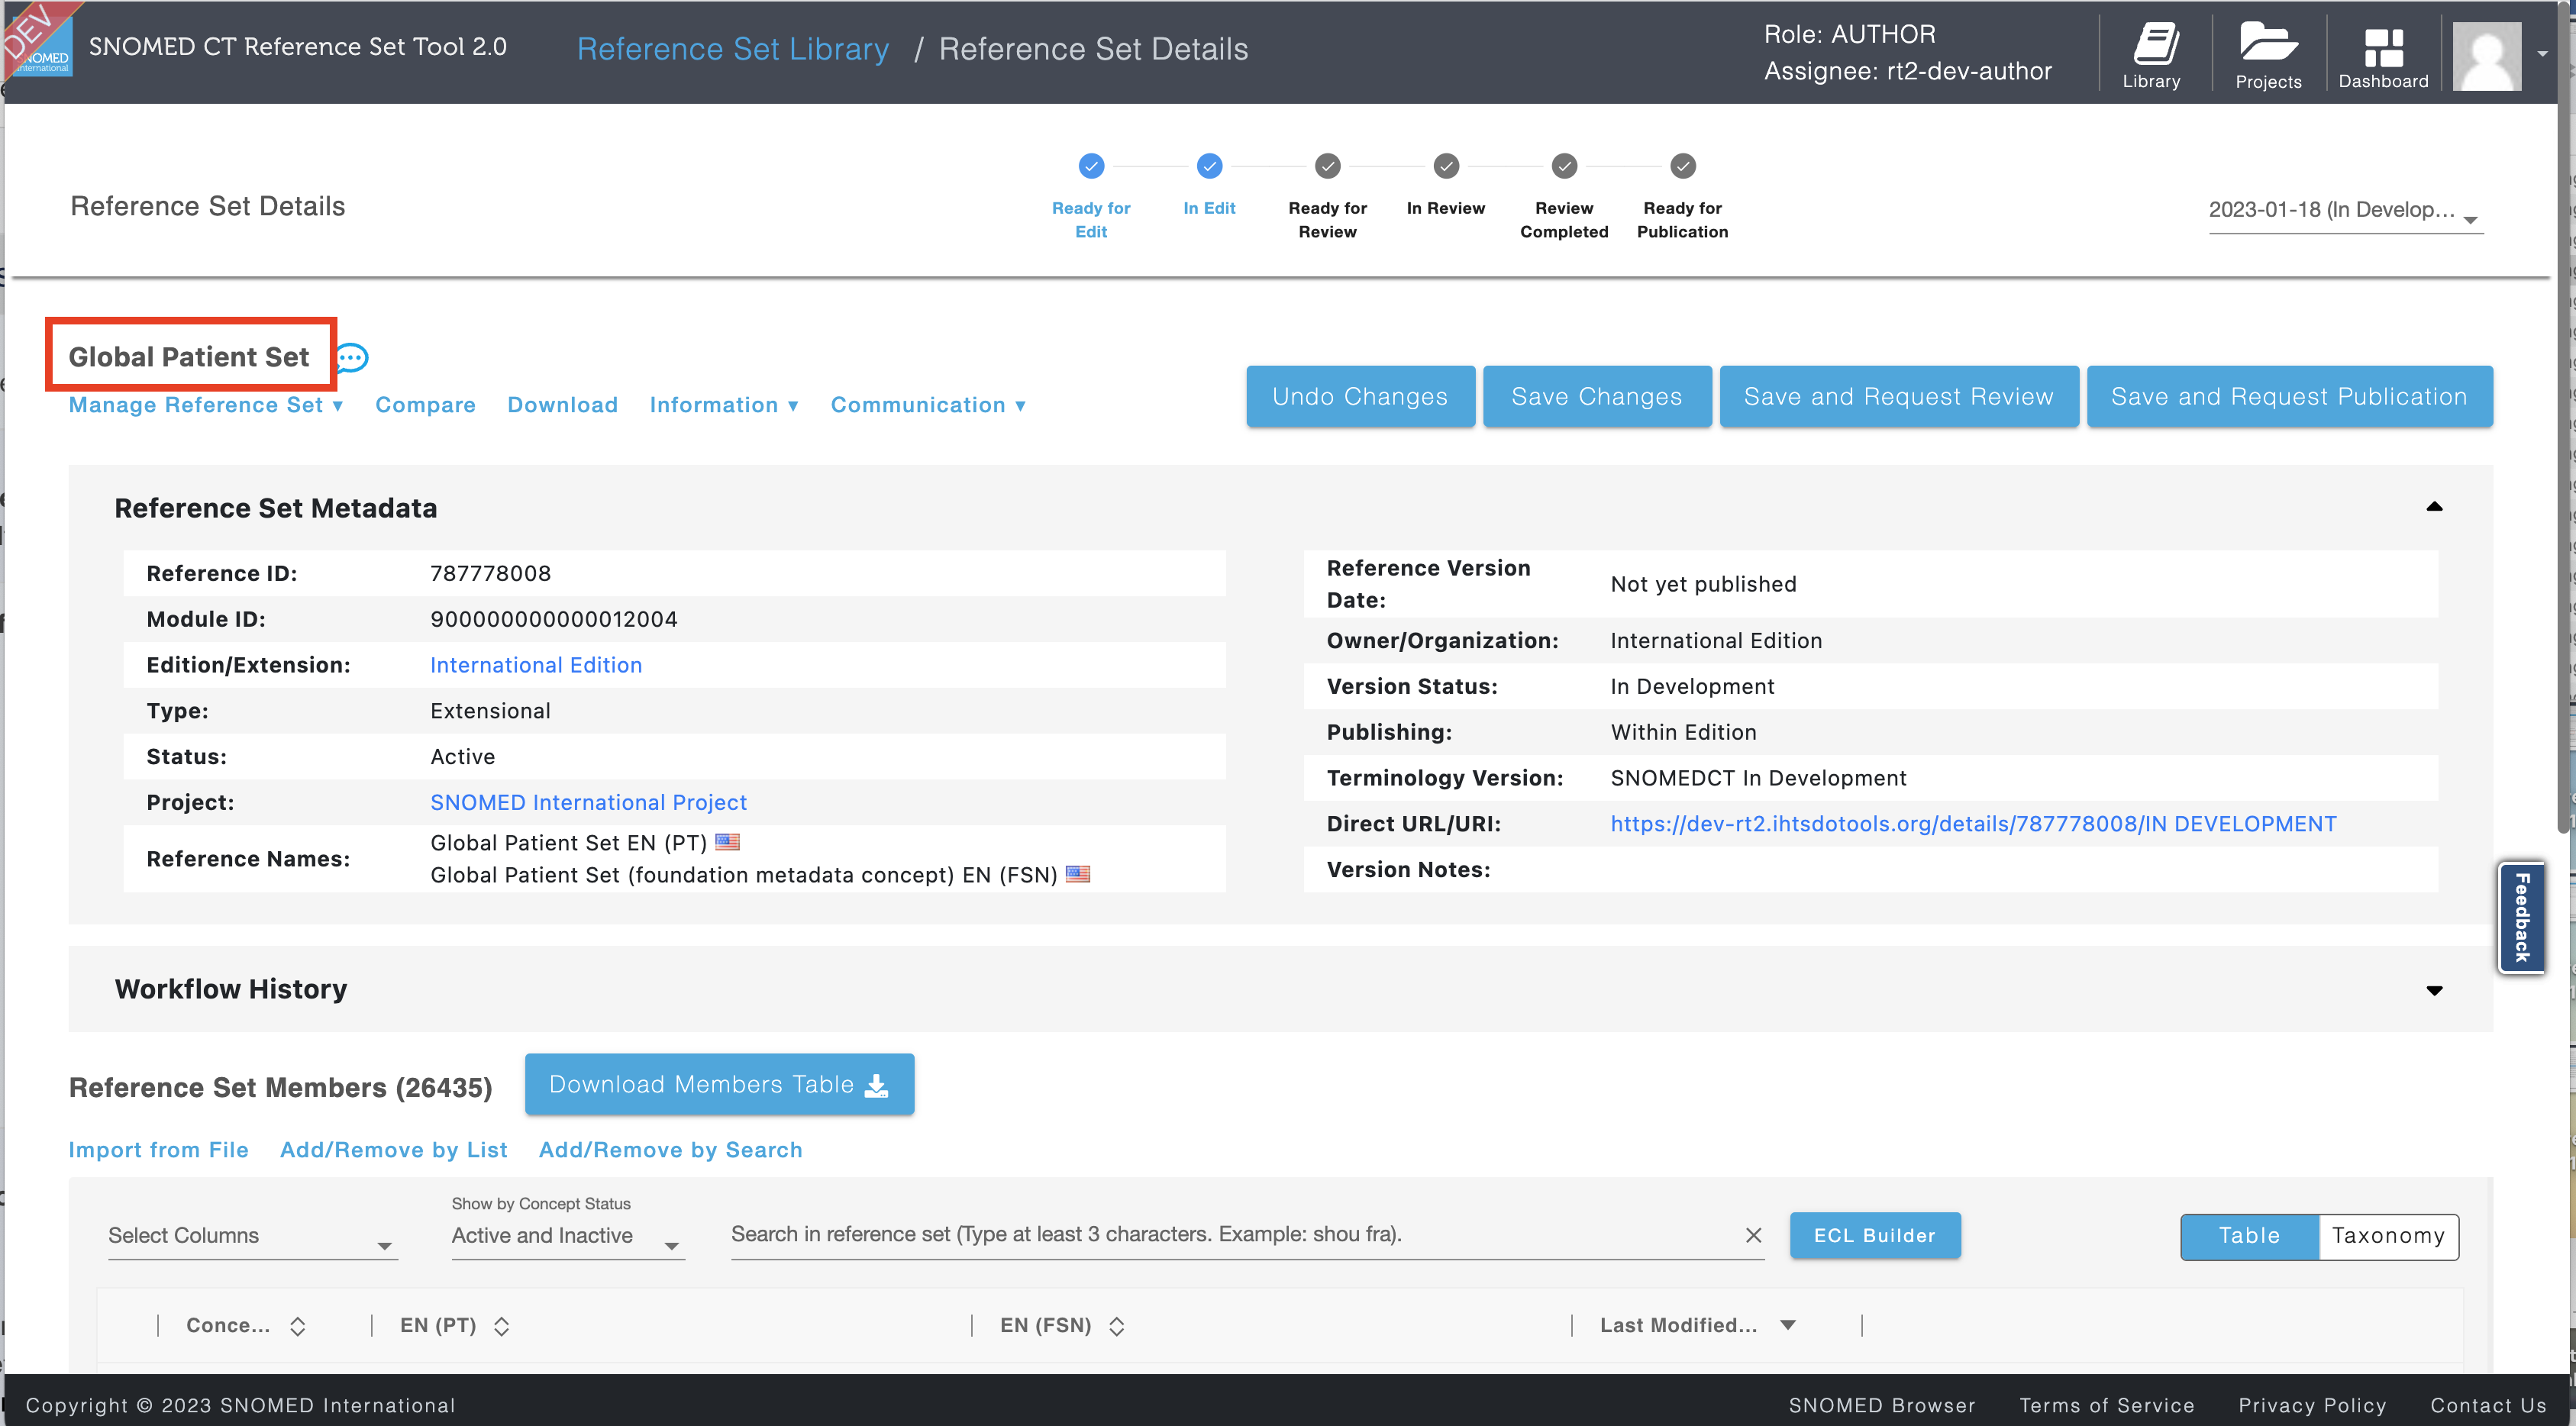The image size is (2576, 1426).
Task: Choose Add/Remove by List
Action: (x=394, y=1150)
